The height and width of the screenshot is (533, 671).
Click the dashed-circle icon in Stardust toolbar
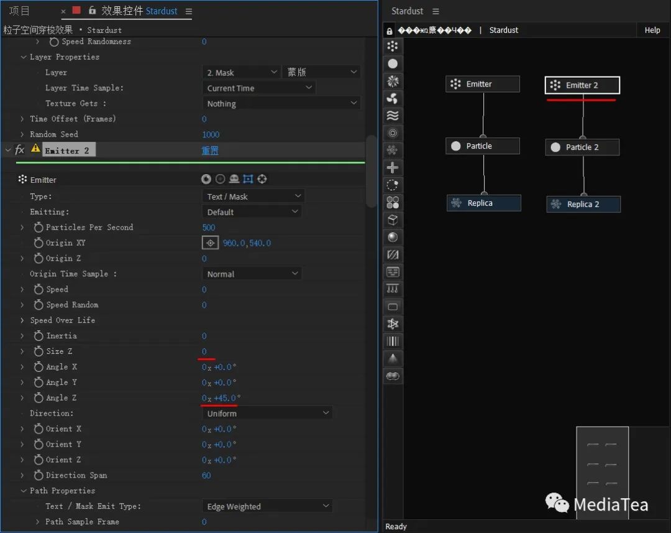point(393,185)
